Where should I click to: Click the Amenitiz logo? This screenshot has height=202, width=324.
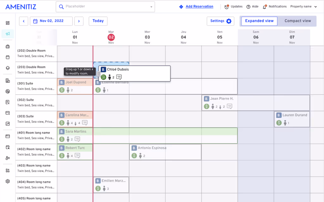[x=21, y=7]
